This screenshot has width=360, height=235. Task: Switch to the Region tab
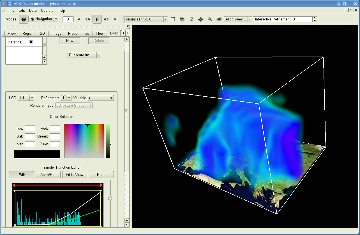28,33
